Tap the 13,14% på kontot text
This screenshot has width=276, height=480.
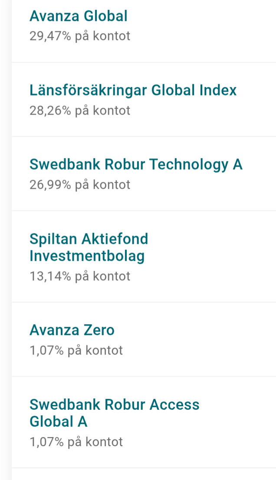pos(80,276)
